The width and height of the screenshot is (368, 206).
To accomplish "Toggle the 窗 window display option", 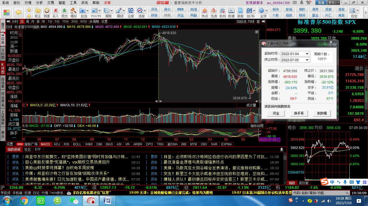I will 258,21.
